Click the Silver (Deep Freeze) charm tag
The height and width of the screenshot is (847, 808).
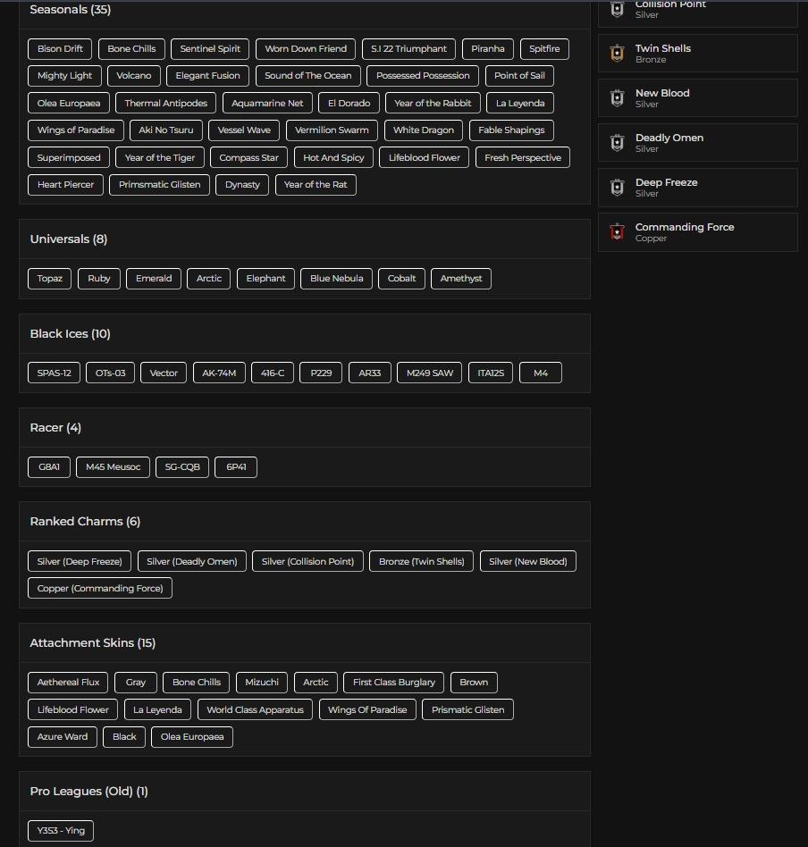80,561
